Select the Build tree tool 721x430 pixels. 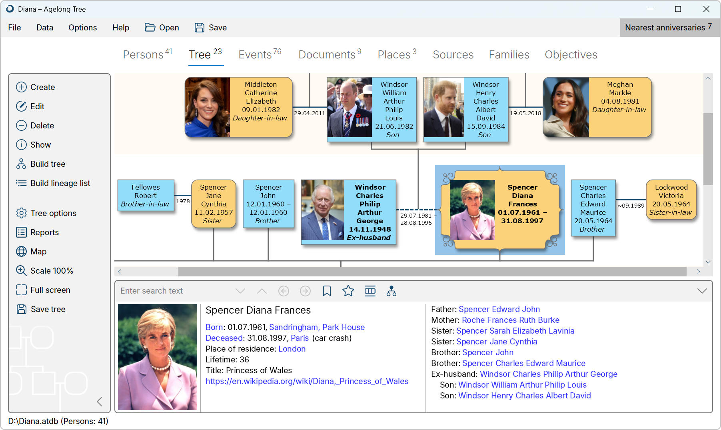coord(47,164)
